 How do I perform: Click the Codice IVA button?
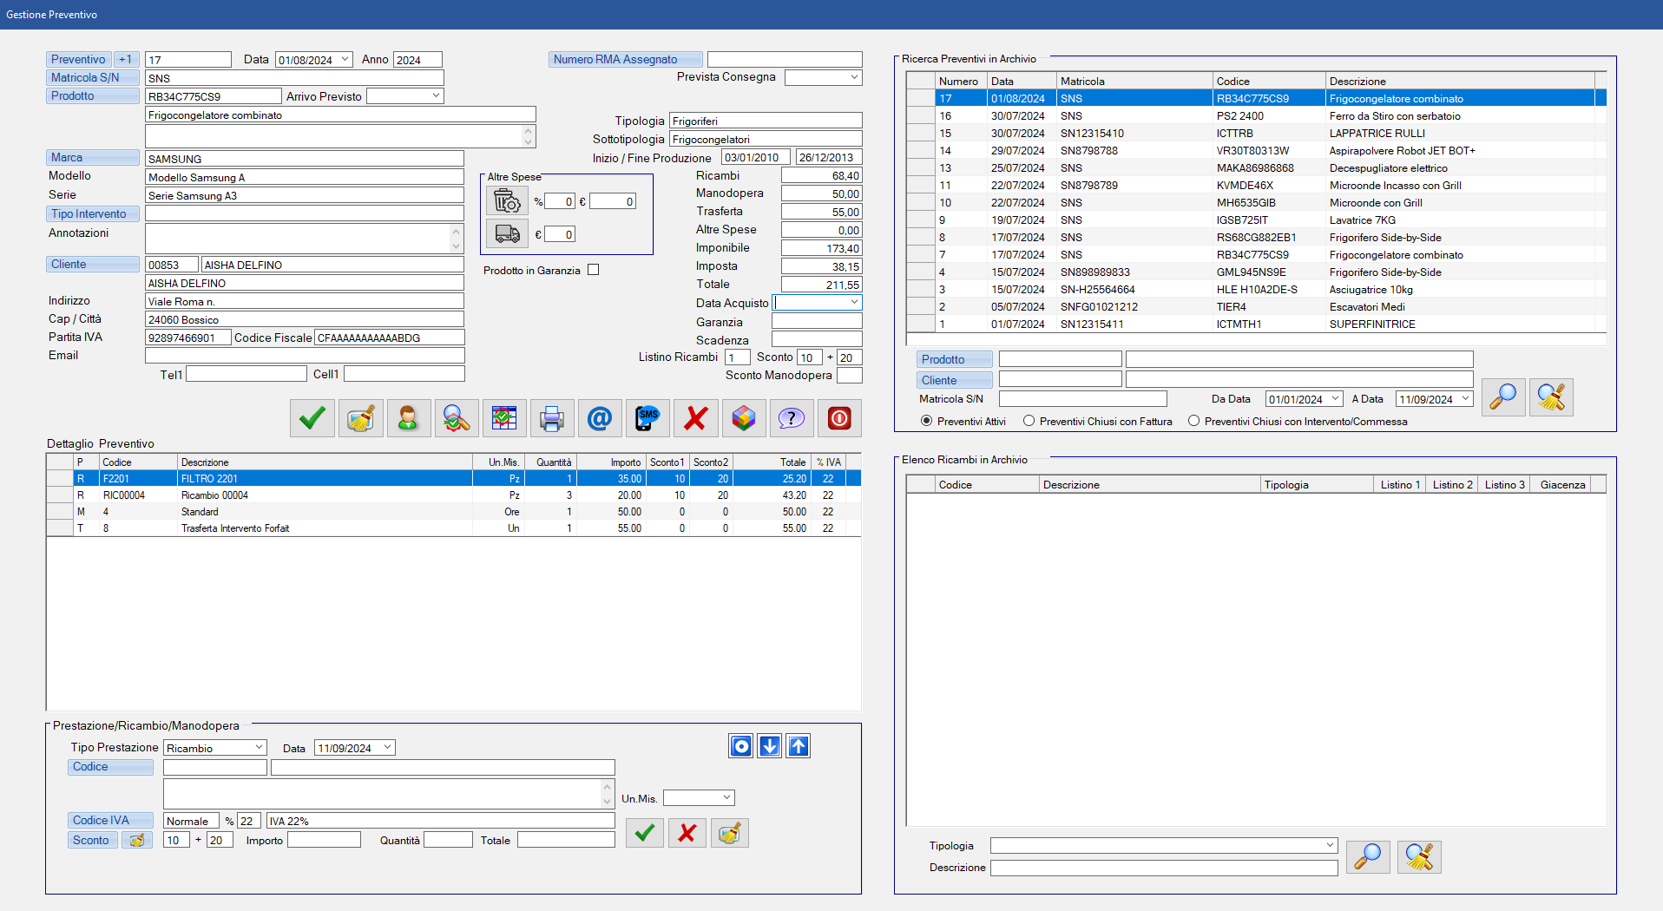(x=110, y=821)
